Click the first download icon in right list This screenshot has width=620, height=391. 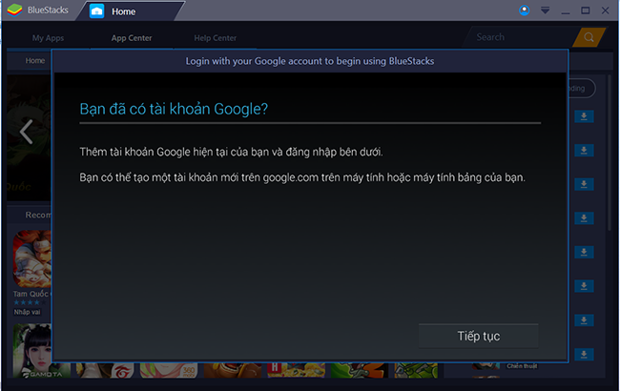(584, 116)
